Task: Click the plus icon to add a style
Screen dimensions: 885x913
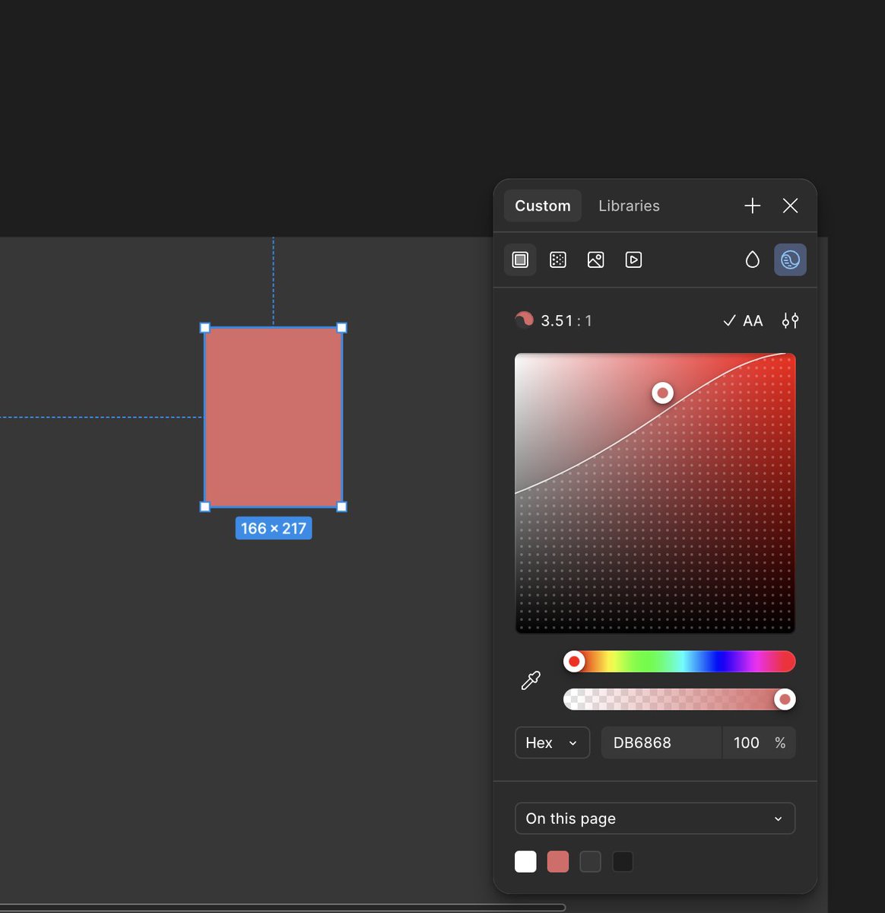Action: [x=752, y=205]
